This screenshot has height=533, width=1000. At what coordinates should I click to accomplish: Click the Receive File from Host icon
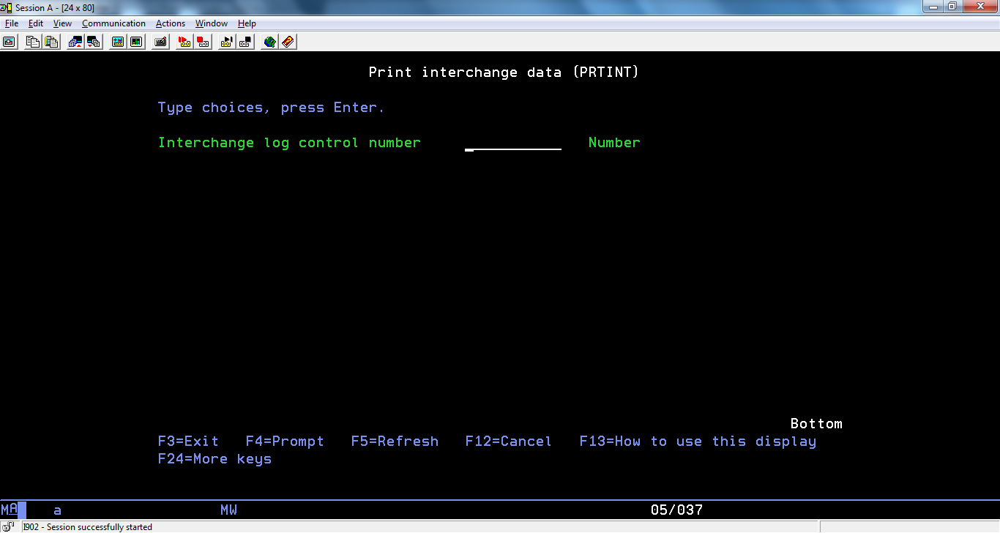[94, 42]
